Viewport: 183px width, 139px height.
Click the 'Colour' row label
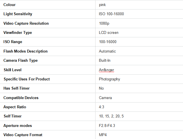[x=9, y=5]
